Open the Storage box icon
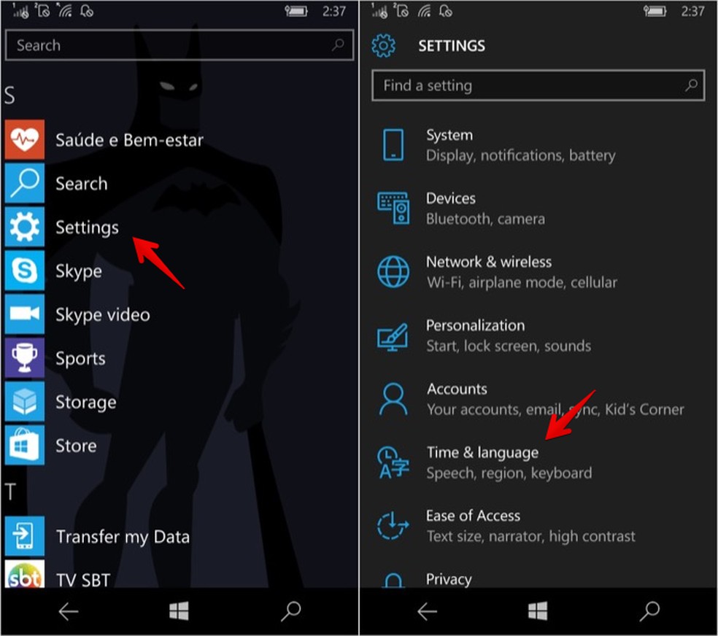 pyautogui.click(x=25, y=401)
